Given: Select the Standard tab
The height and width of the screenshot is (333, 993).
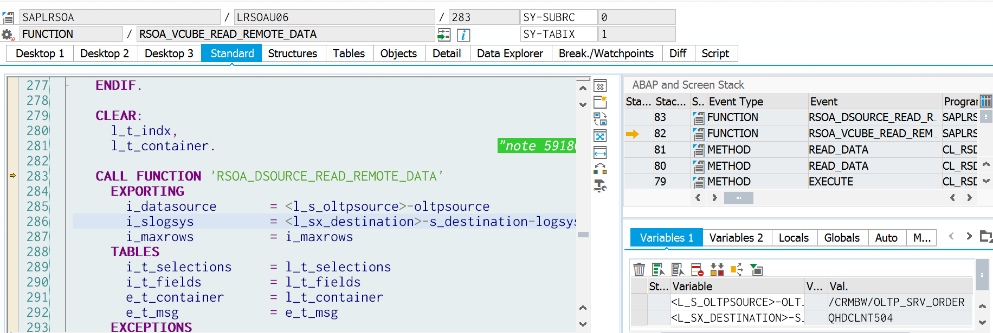Looking at the screenshot, I should pyautogui.click(x=232, y=54).
